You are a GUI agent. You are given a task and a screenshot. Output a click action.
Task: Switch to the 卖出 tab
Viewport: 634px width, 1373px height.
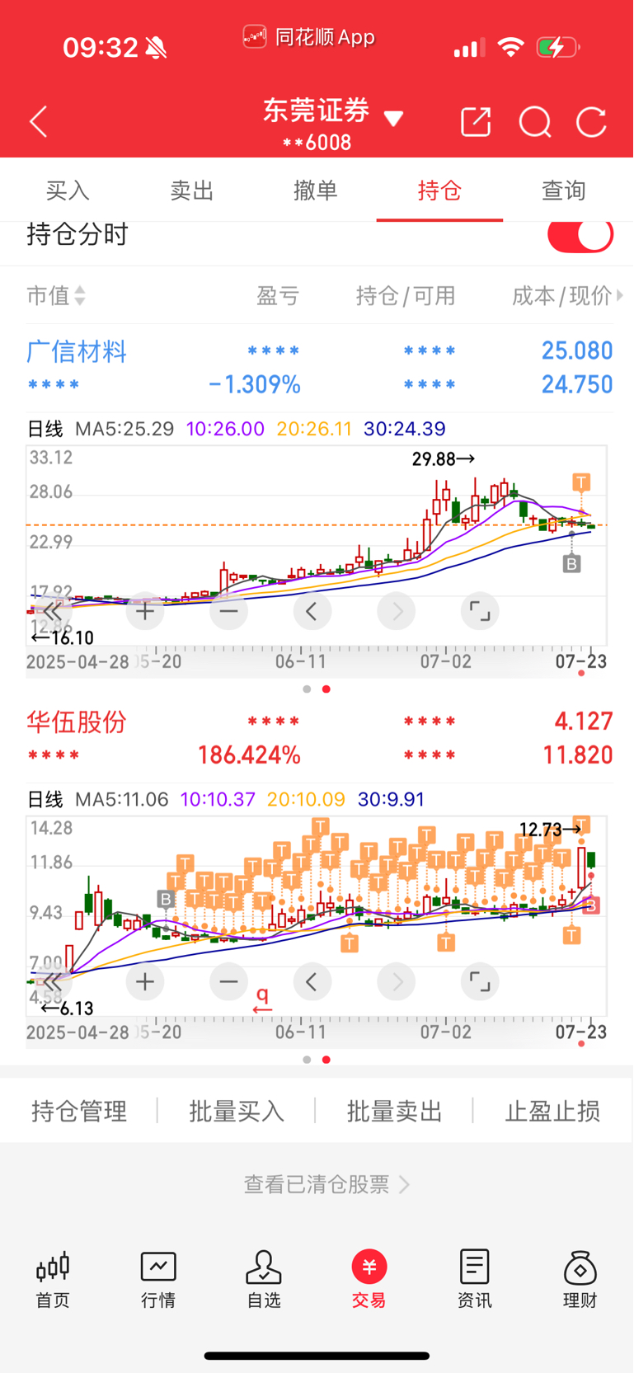191,190
